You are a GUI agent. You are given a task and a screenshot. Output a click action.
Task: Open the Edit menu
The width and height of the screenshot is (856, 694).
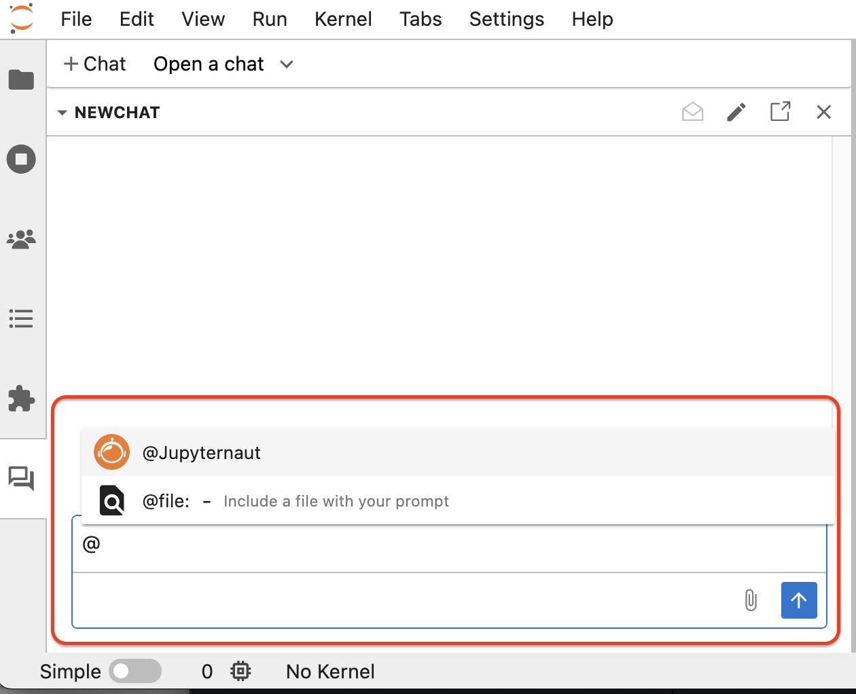click(x=137, y=19)
